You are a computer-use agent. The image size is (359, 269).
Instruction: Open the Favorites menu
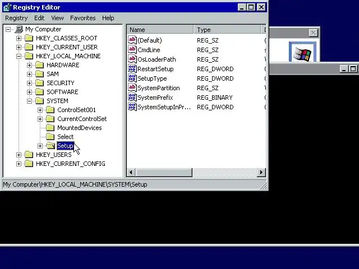82,18
